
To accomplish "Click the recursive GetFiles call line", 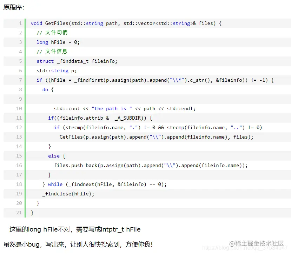I will point(157,137).
